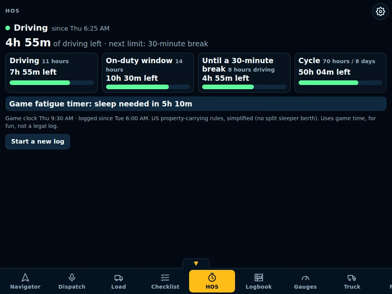Click the green Driving status dot

[x=8, y=28]
